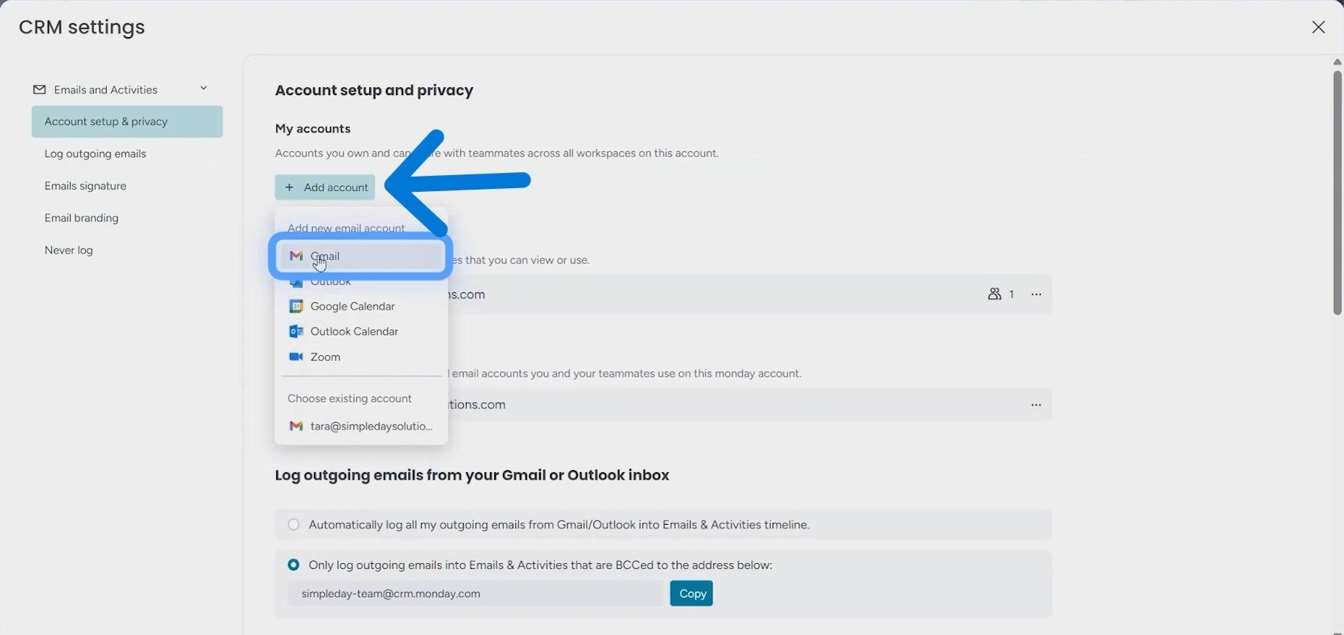Click the Outlook Calendar icon
1344x635 pixels.
point(296,331)
